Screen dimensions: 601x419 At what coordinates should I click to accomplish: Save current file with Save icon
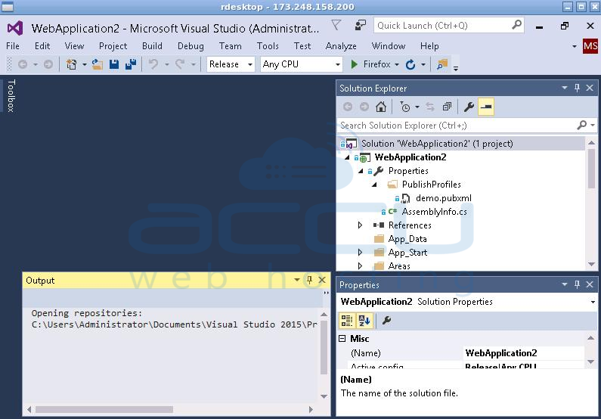click(x=114, y=64)
